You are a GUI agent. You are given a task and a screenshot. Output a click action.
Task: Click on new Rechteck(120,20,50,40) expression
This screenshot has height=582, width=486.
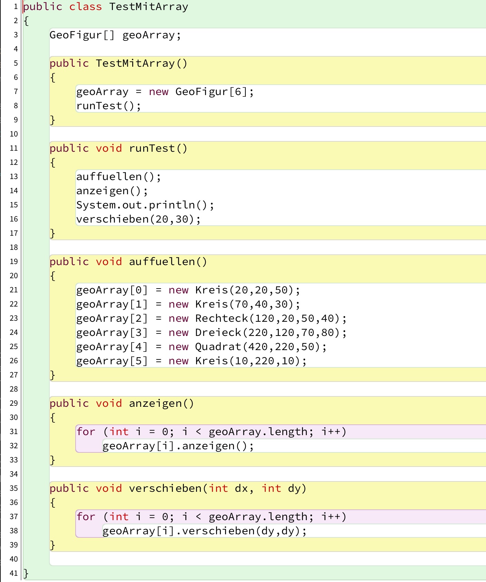click(257, 318)
